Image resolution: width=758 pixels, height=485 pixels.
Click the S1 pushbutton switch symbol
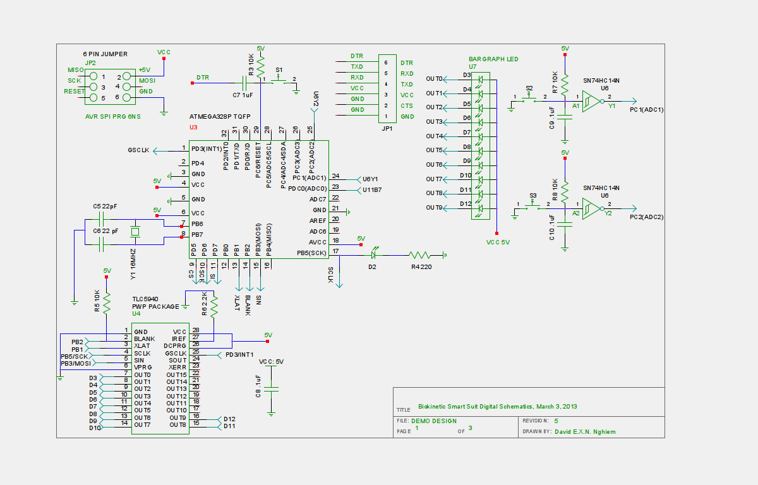point(280,78)
